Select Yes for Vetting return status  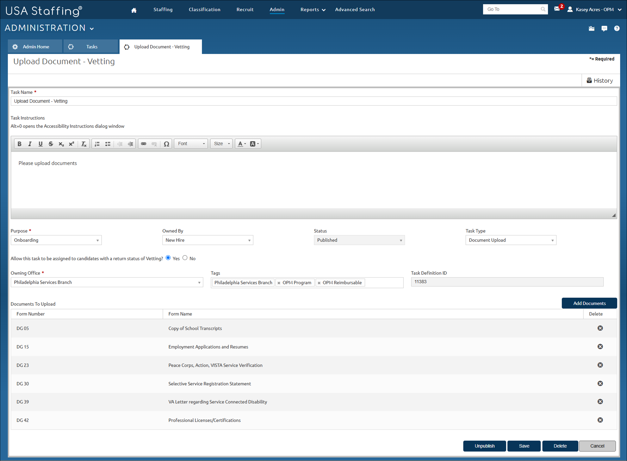168,258
